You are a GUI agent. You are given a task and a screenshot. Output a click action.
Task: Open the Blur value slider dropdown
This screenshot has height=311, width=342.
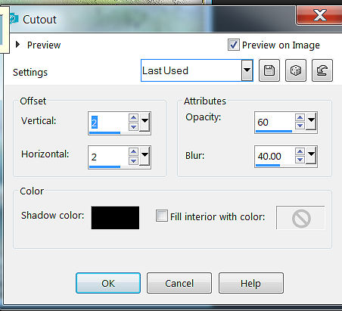[311, 155]
